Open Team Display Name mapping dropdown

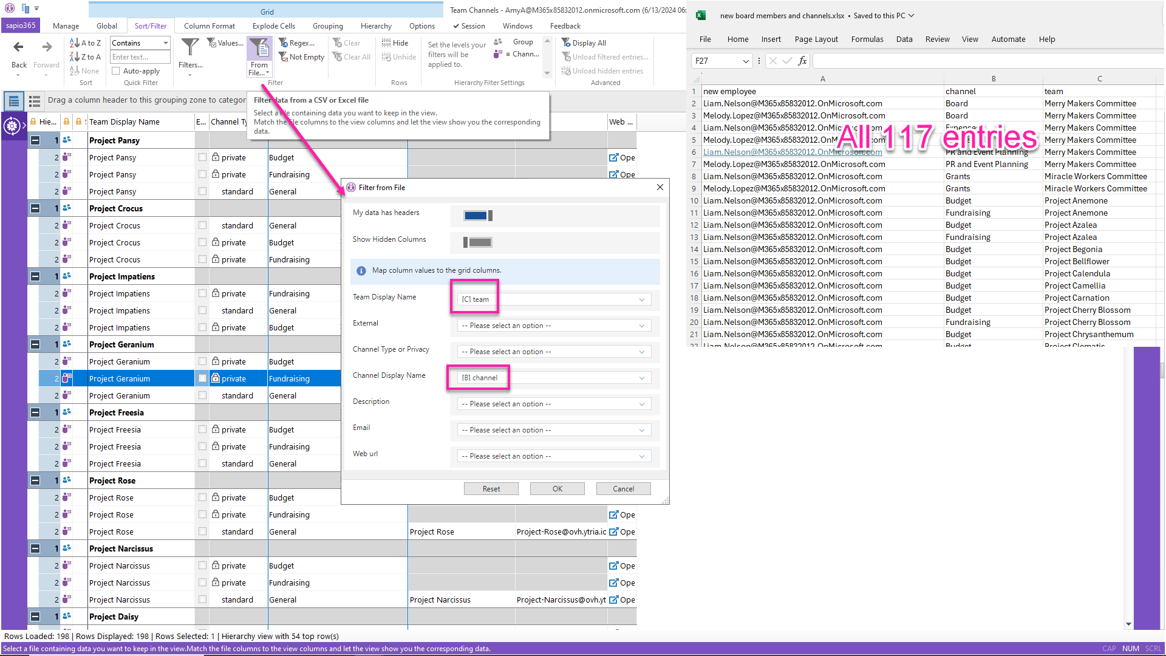554,299
